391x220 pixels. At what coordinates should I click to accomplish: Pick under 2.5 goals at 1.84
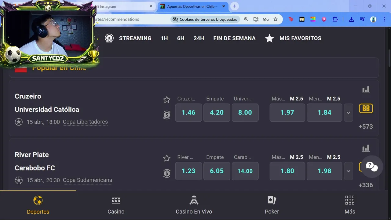click(x=324, y=112)
